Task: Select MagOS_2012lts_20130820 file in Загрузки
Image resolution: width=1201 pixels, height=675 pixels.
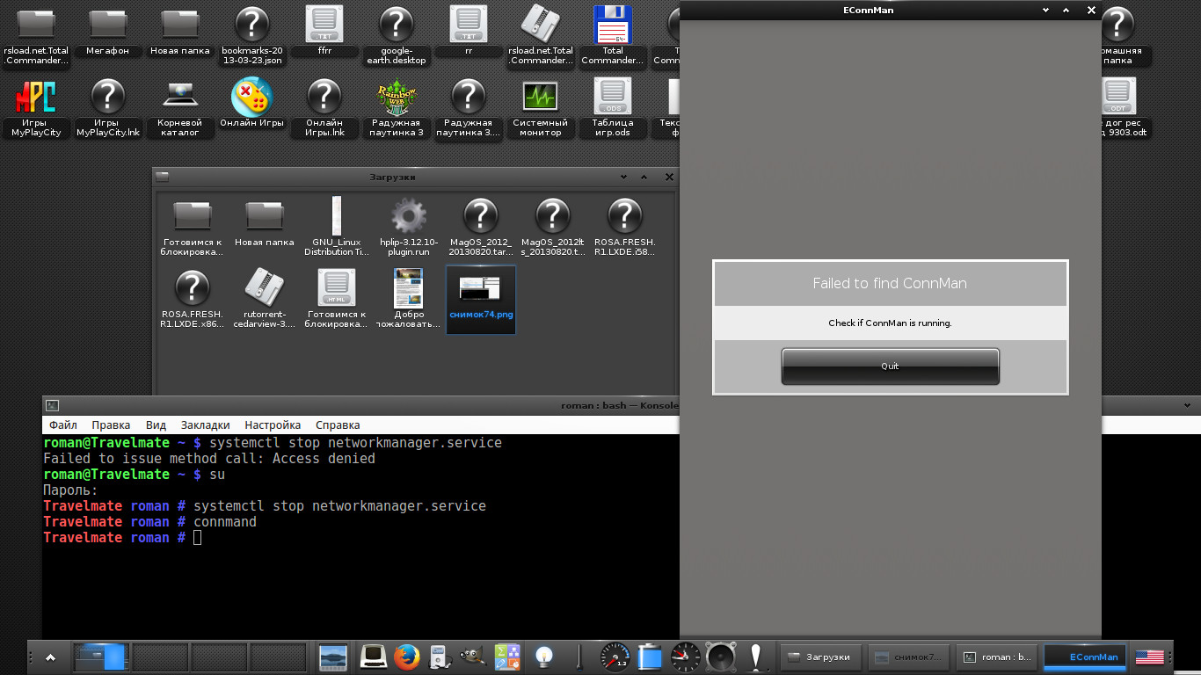Action: (553, 228)
